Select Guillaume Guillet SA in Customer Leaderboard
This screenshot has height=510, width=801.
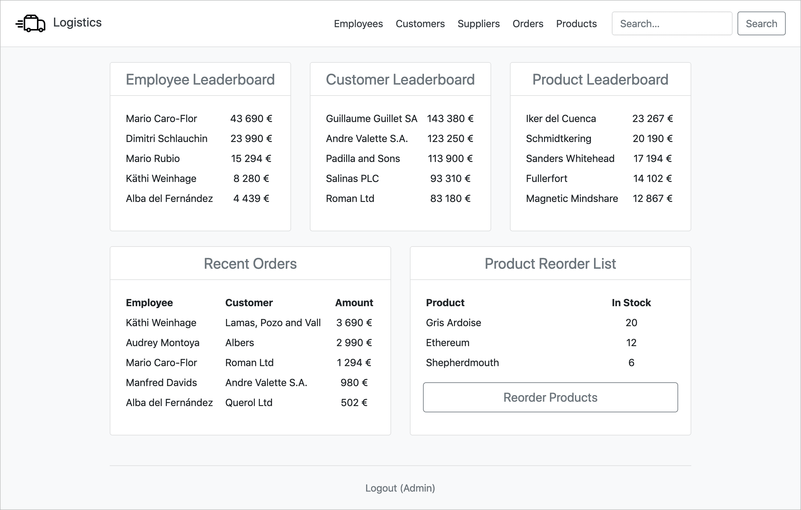(371, 119)
